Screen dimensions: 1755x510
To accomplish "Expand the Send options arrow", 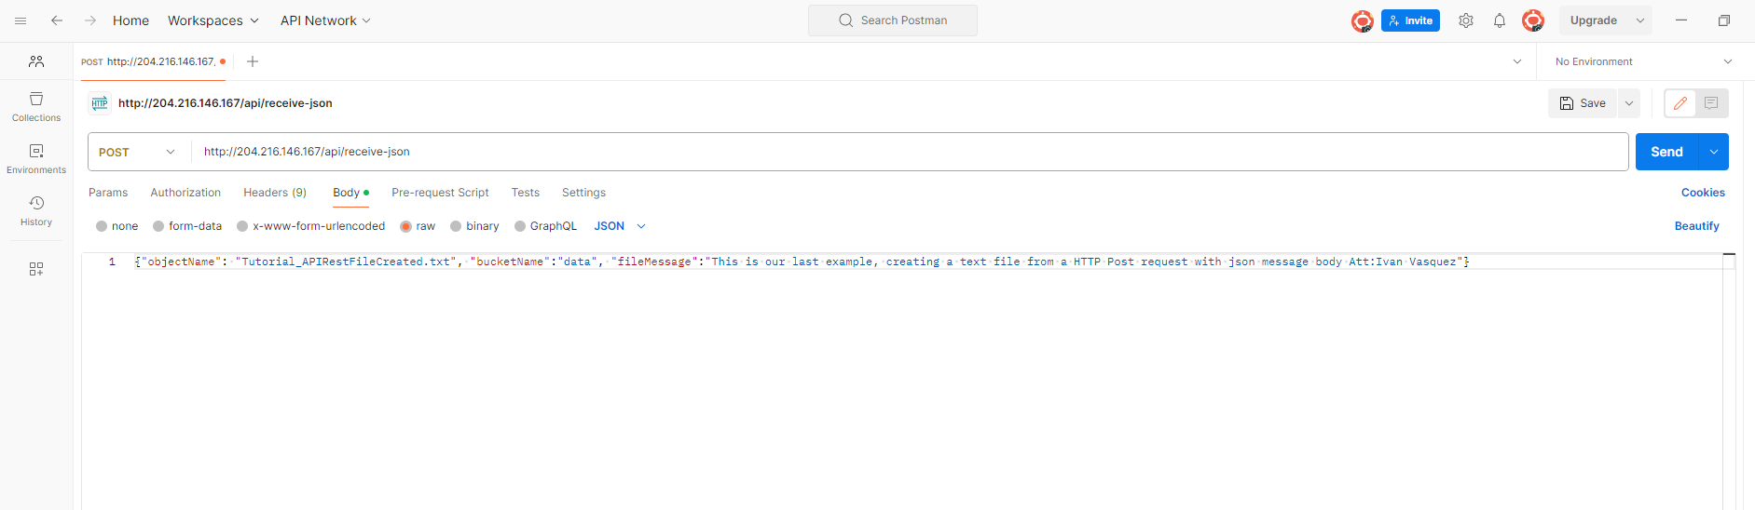I will click(x=1714, y=152).
